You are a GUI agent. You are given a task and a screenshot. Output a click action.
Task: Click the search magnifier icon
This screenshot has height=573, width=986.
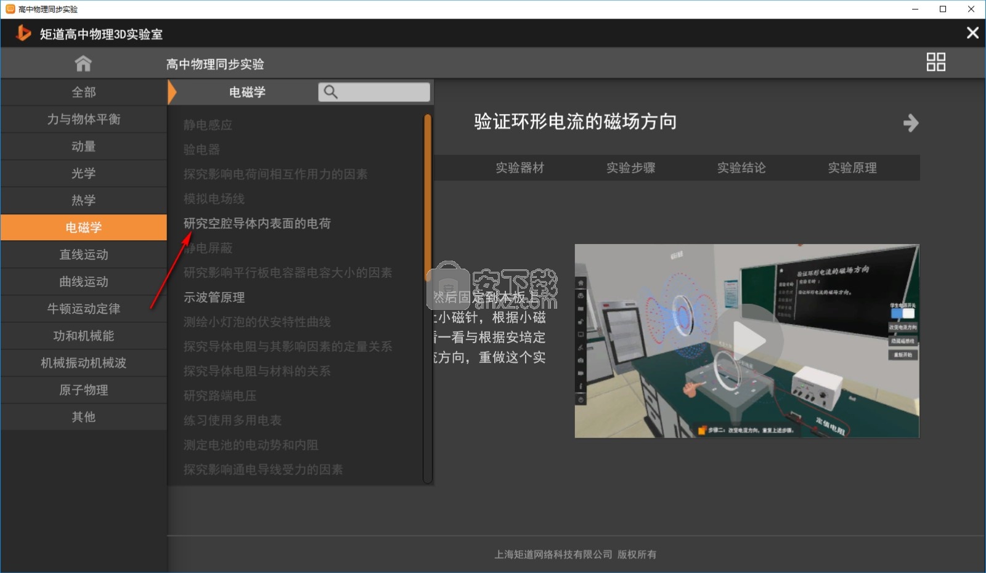(331, 92)
